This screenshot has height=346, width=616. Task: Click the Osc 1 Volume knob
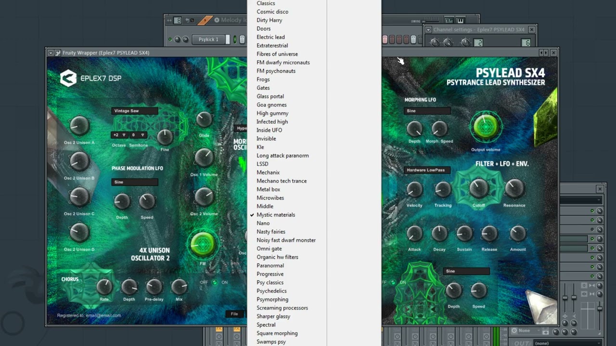204,158
